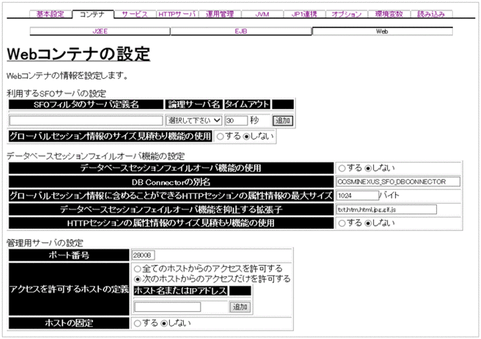Select する for データベースセッションフェイルオーバ機能の使用
This screenshot has width=481, height=339.
coord(341,168)
